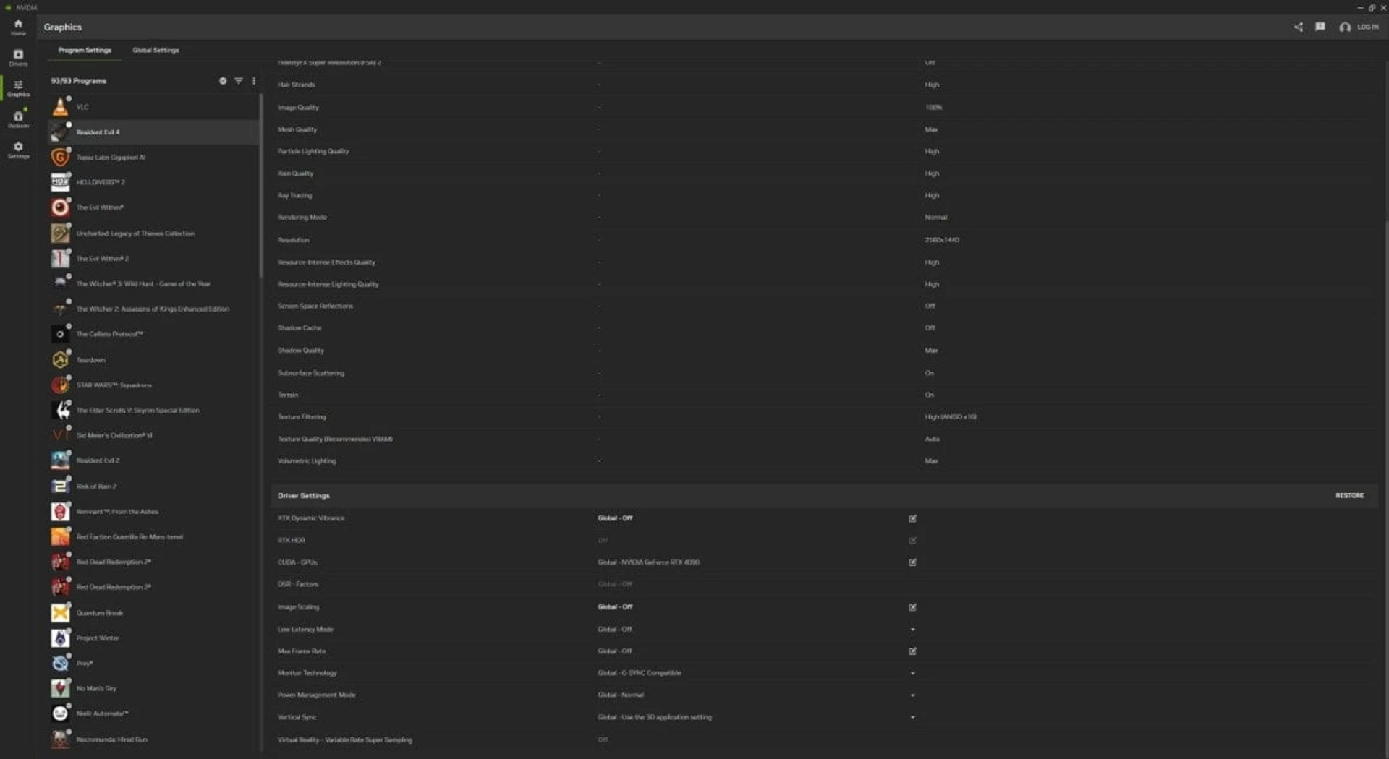Edit the CUDA - GPUs driver setting

click(912, 562)
